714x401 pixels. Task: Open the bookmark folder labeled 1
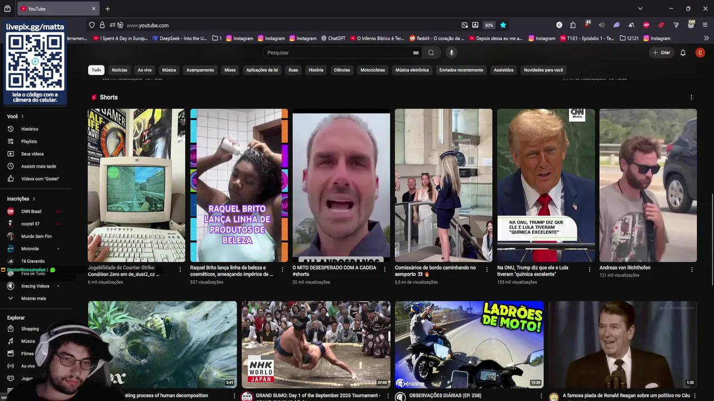(217, 38)
